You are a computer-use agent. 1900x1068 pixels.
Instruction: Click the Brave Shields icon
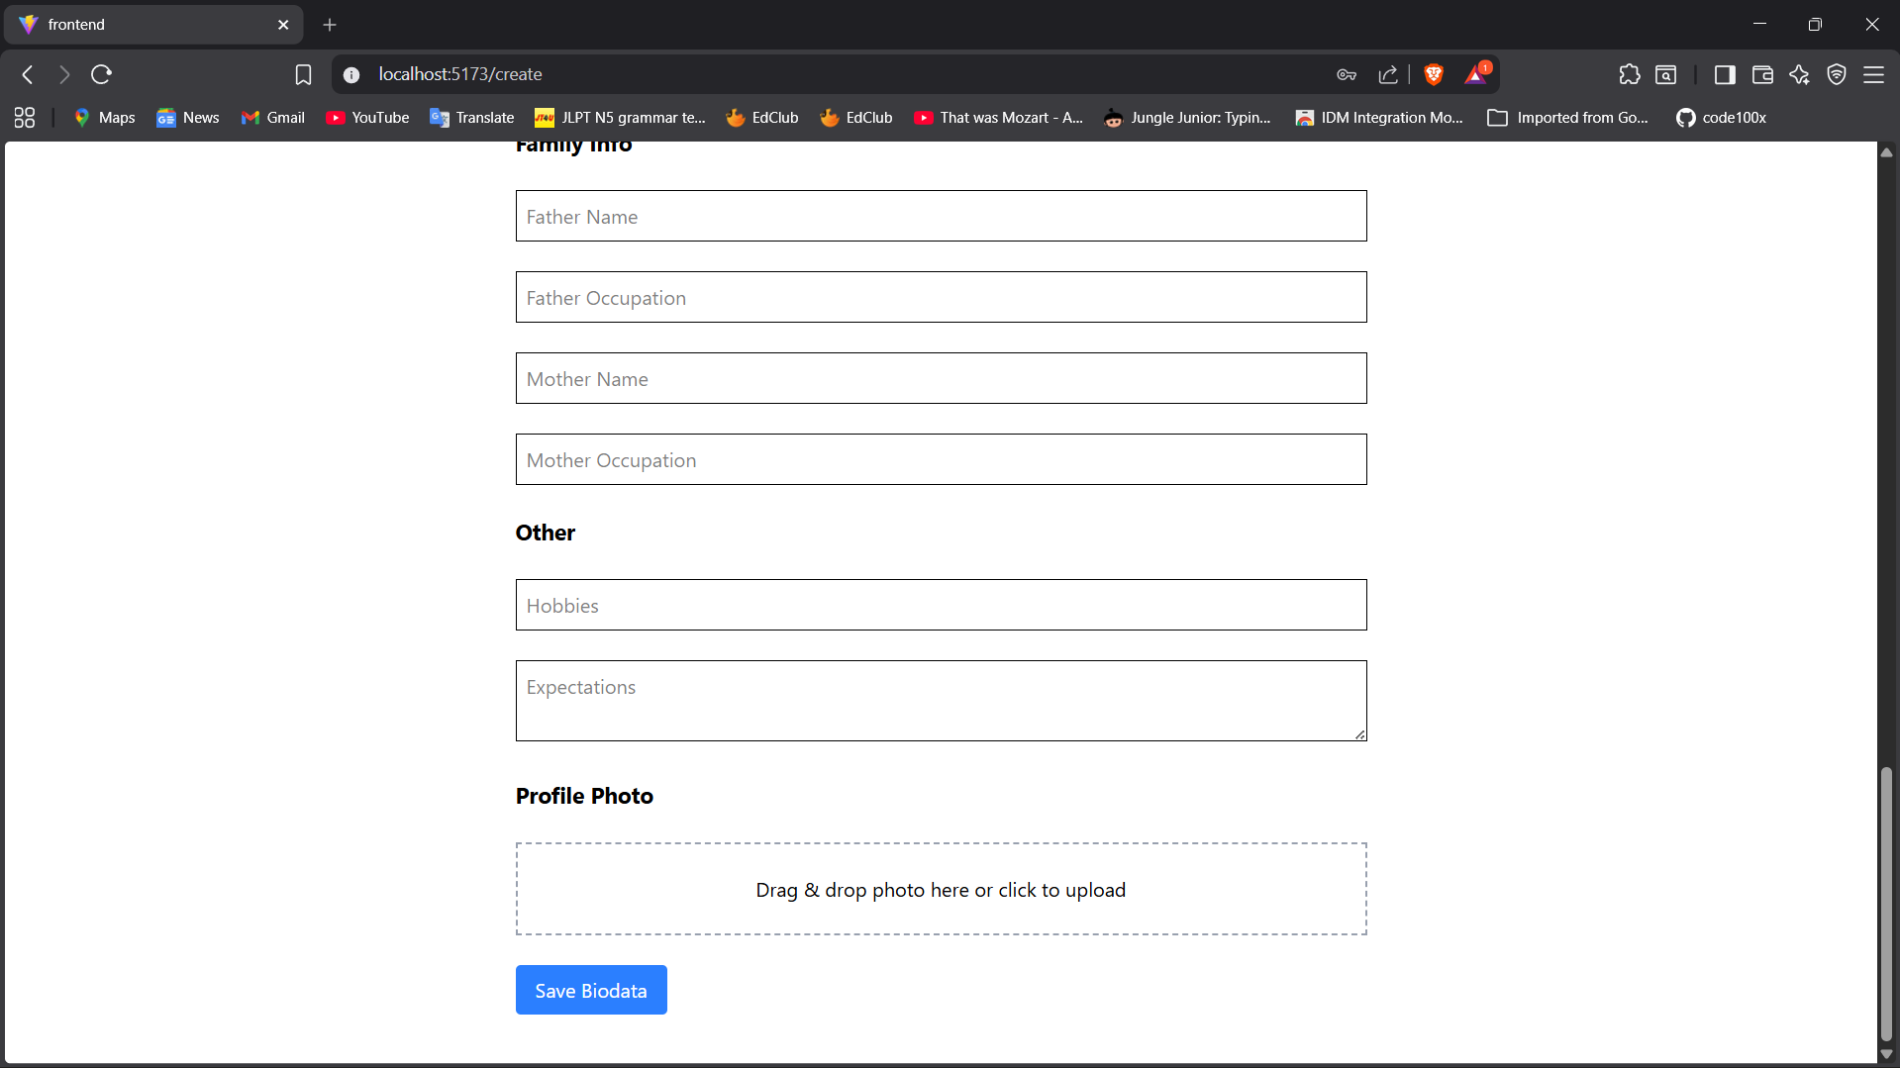(x=1434, y=74)
